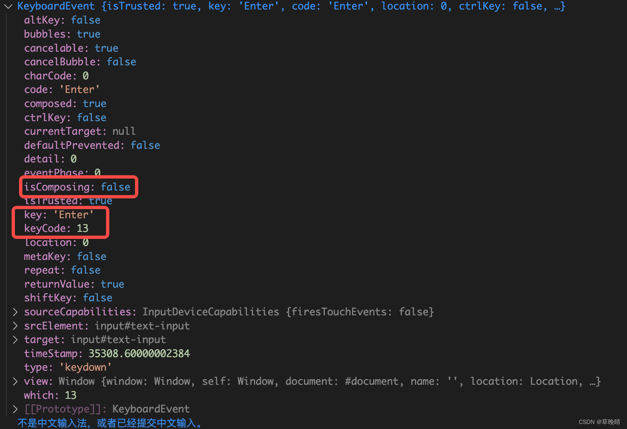Click the Chinese console log message line

tap(110, 423)
